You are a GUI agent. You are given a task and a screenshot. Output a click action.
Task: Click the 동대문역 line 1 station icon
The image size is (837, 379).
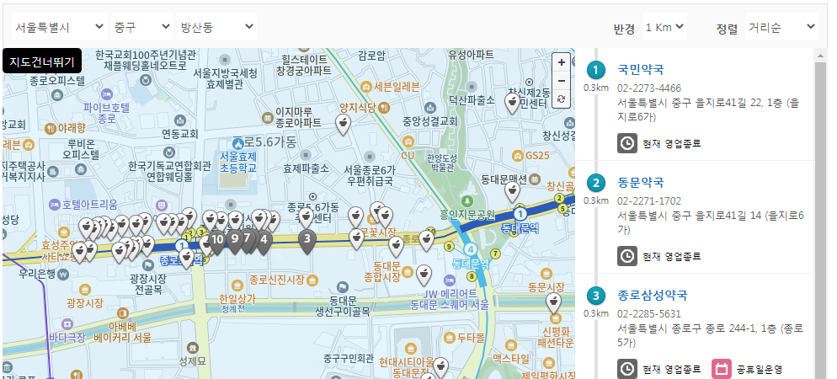click(x=520, y=215)
